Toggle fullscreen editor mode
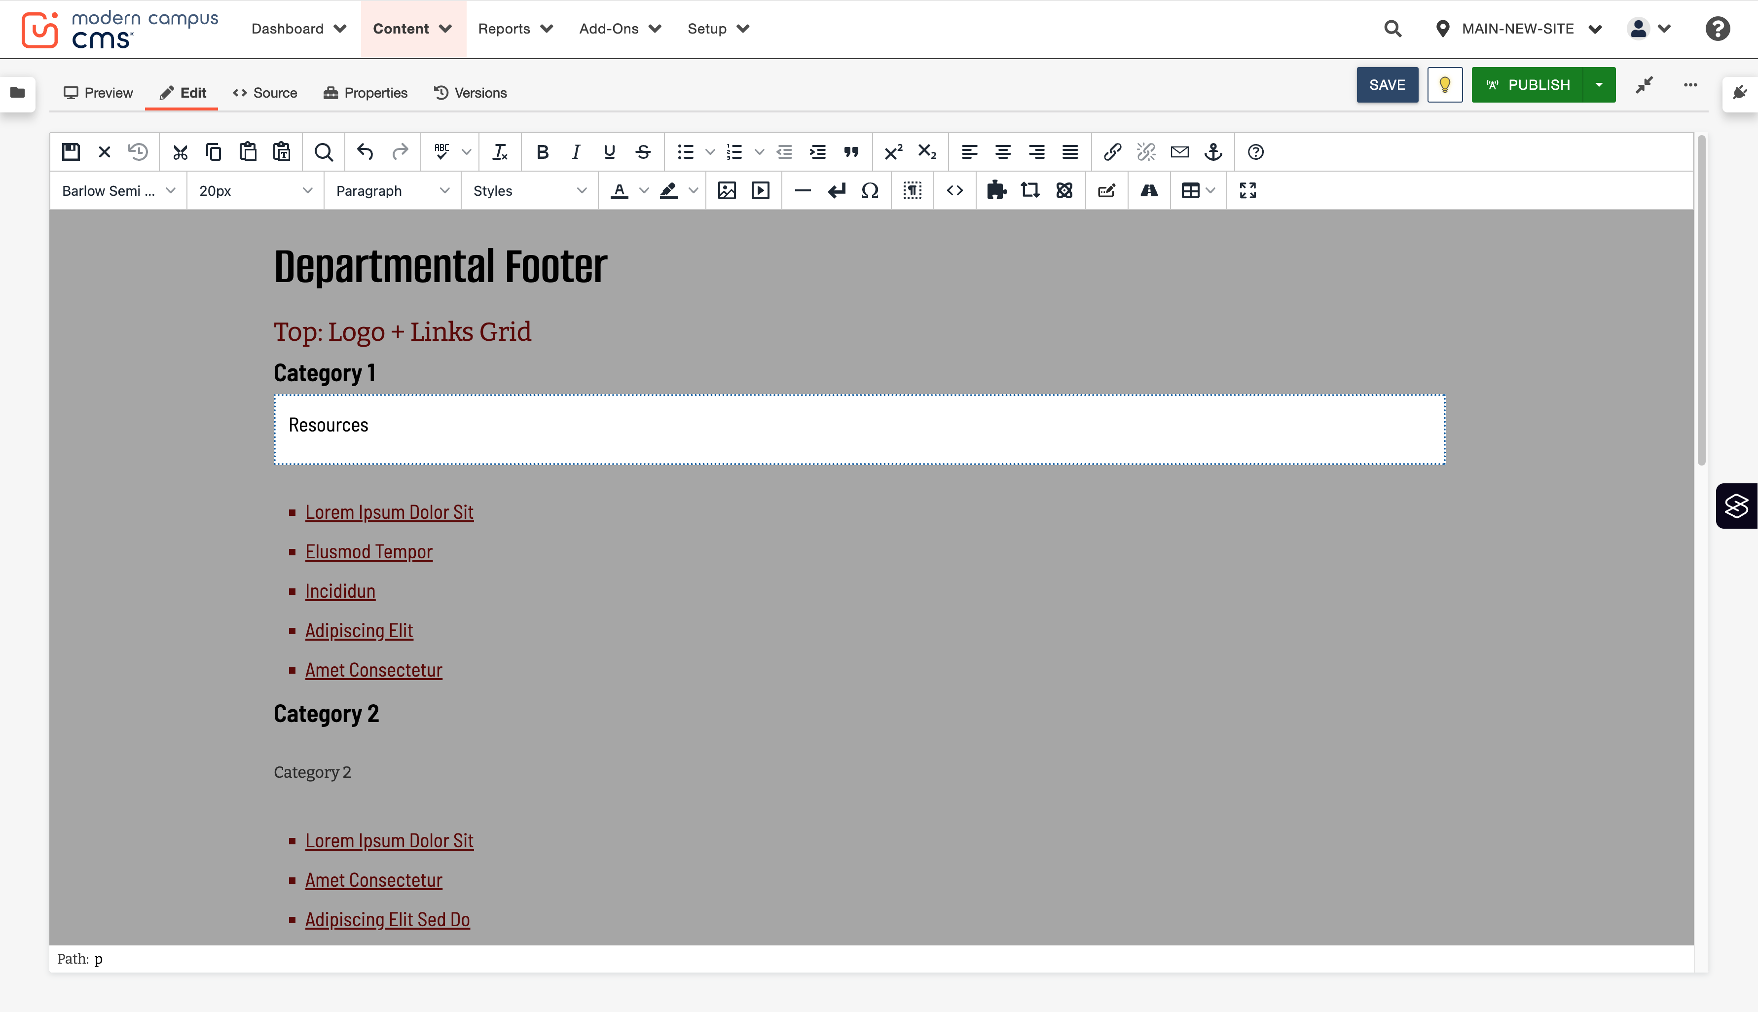This screenshot has width=1758, height=1012. 1248,190
